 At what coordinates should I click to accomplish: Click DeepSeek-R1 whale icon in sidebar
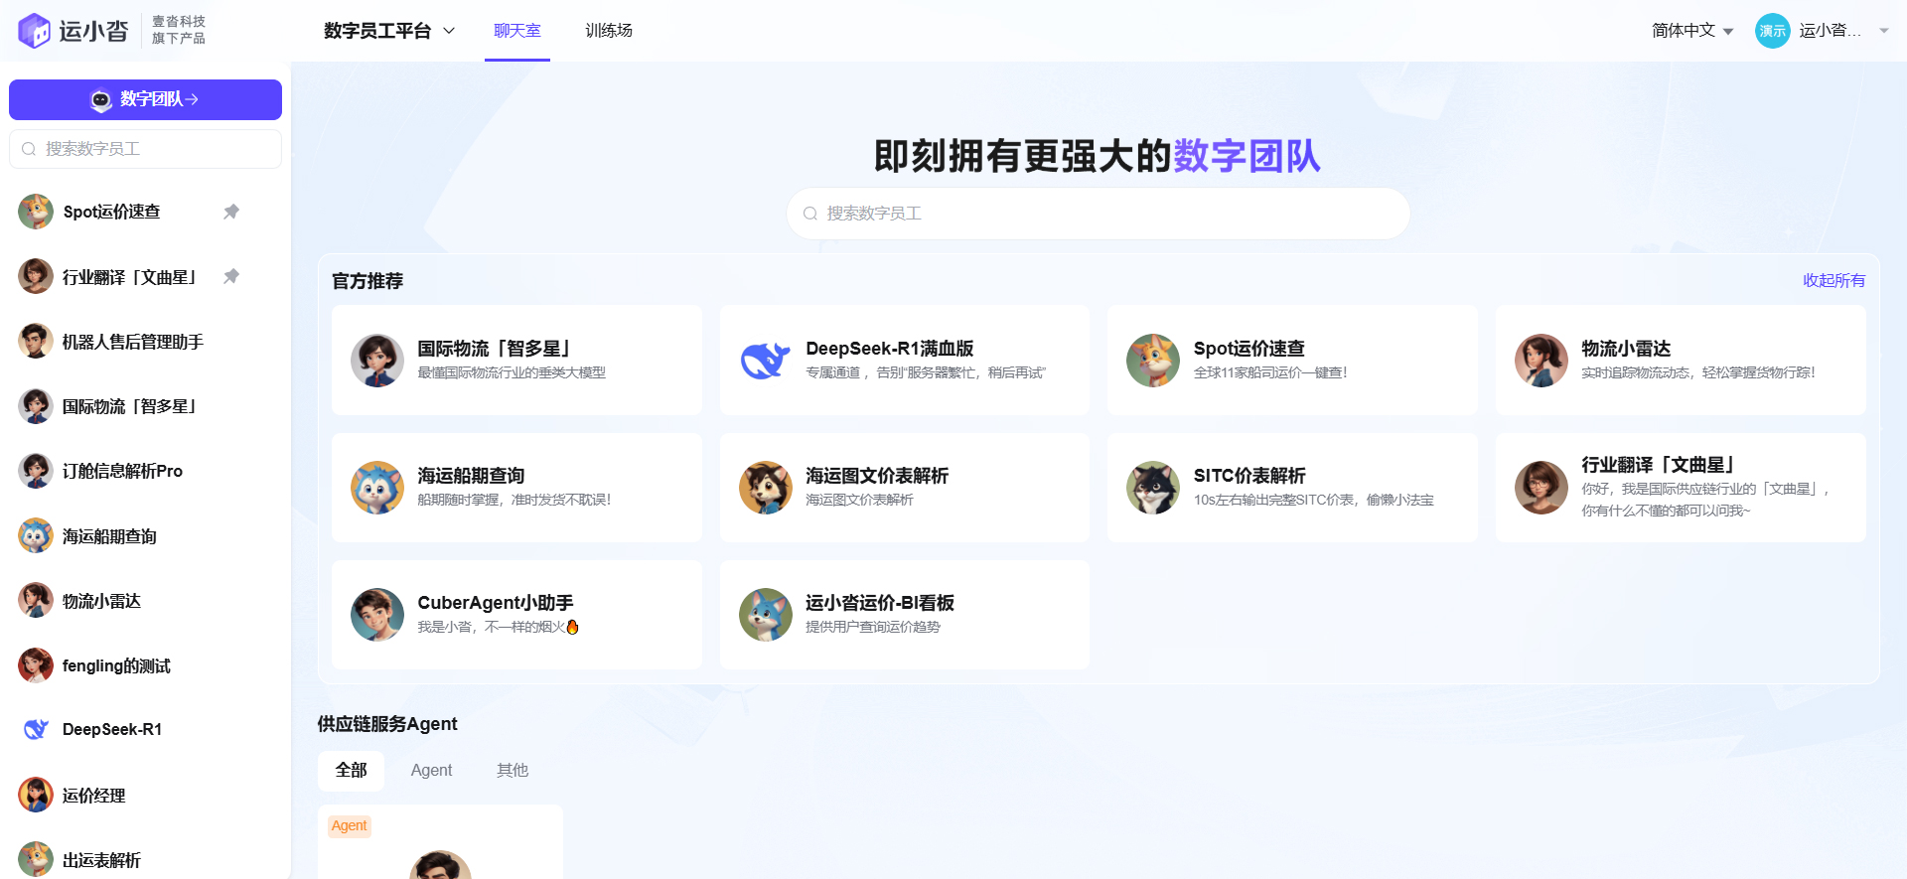tap(36, 730)
